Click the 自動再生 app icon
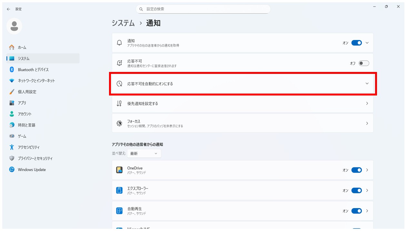This screenshot has height=231, width=407. click(x=120, y=211)
